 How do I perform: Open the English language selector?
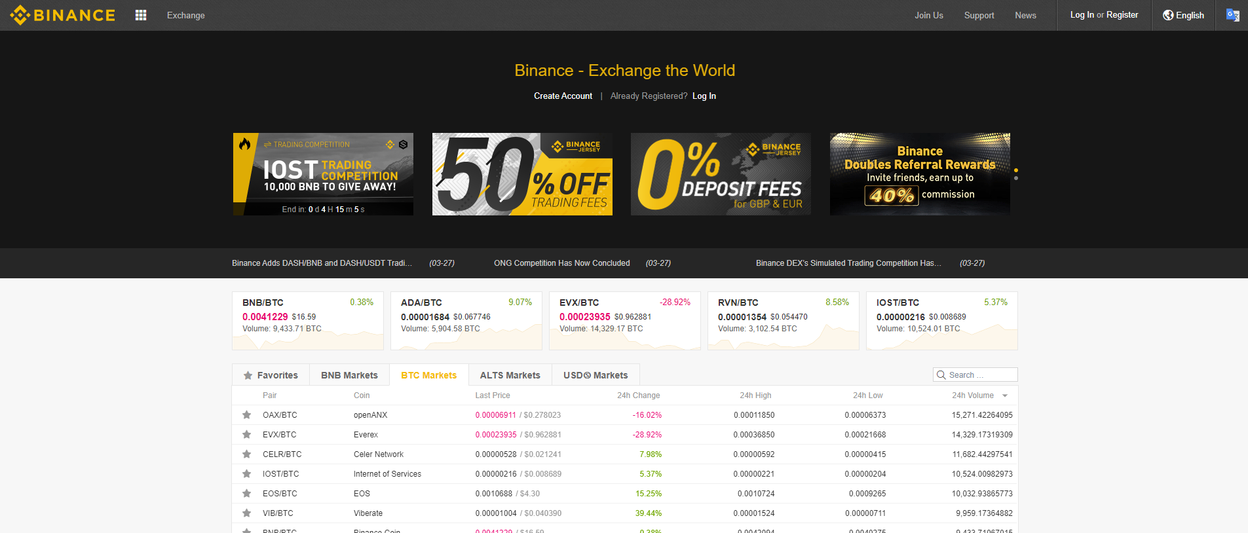1183,15
